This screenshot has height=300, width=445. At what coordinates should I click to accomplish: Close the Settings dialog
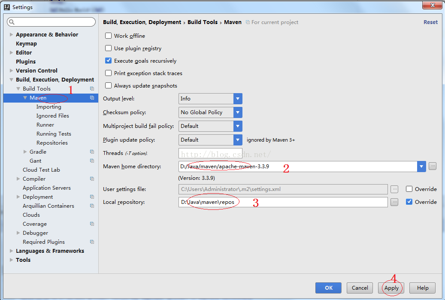pyautogui.click(x=432, y=5)
